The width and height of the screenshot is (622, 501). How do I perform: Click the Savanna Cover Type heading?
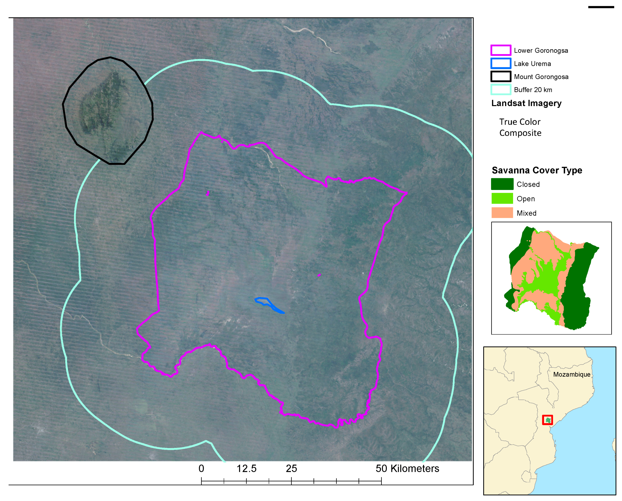(537, 170)
